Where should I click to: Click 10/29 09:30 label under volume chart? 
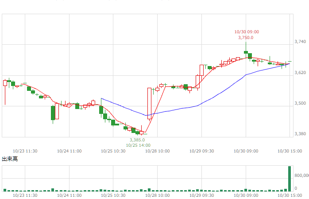(201, 195)
